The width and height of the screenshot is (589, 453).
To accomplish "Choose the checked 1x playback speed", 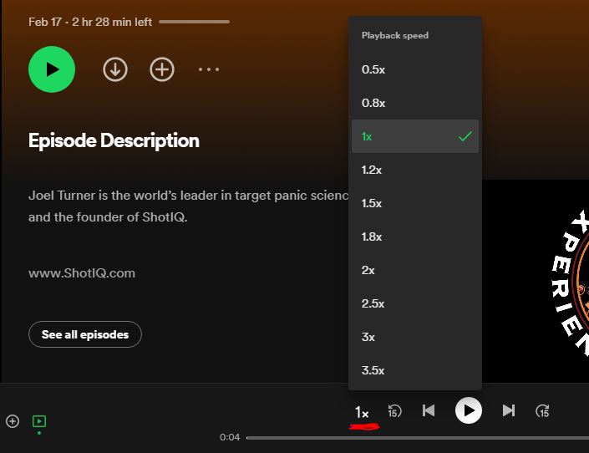I will click(x=415, y=136).
